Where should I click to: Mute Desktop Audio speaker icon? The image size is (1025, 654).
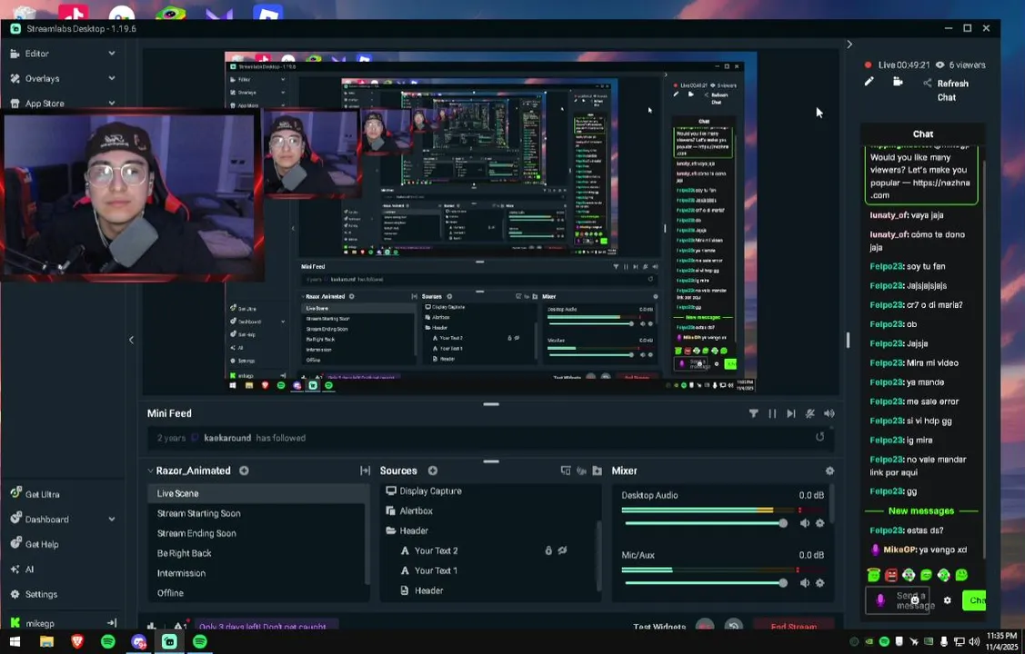click(805, 523)
